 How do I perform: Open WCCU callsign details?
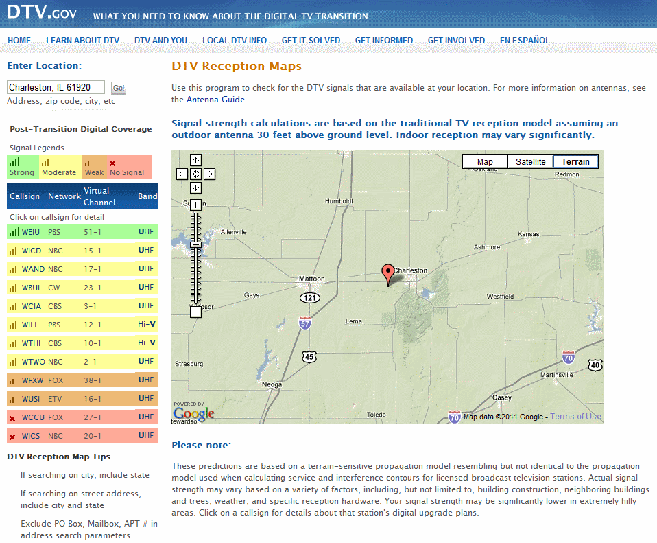tap(33, 417)
